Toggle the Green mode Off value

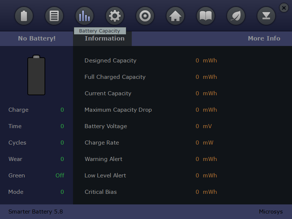tap(60, 176)
